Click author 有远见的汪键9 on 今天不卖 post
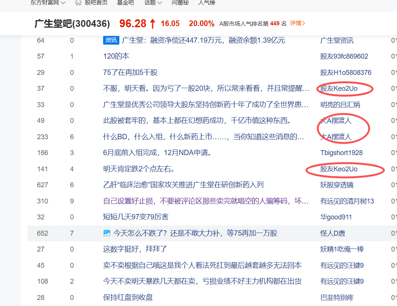This screenshot has height=306, width=397. (x=342, y=281)
